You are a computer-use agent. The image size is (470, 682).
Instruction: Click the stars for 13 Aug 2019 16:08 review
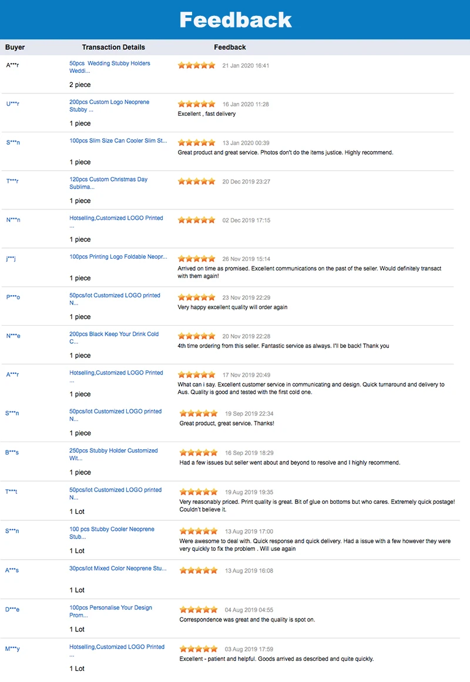(x=199, y=570)
